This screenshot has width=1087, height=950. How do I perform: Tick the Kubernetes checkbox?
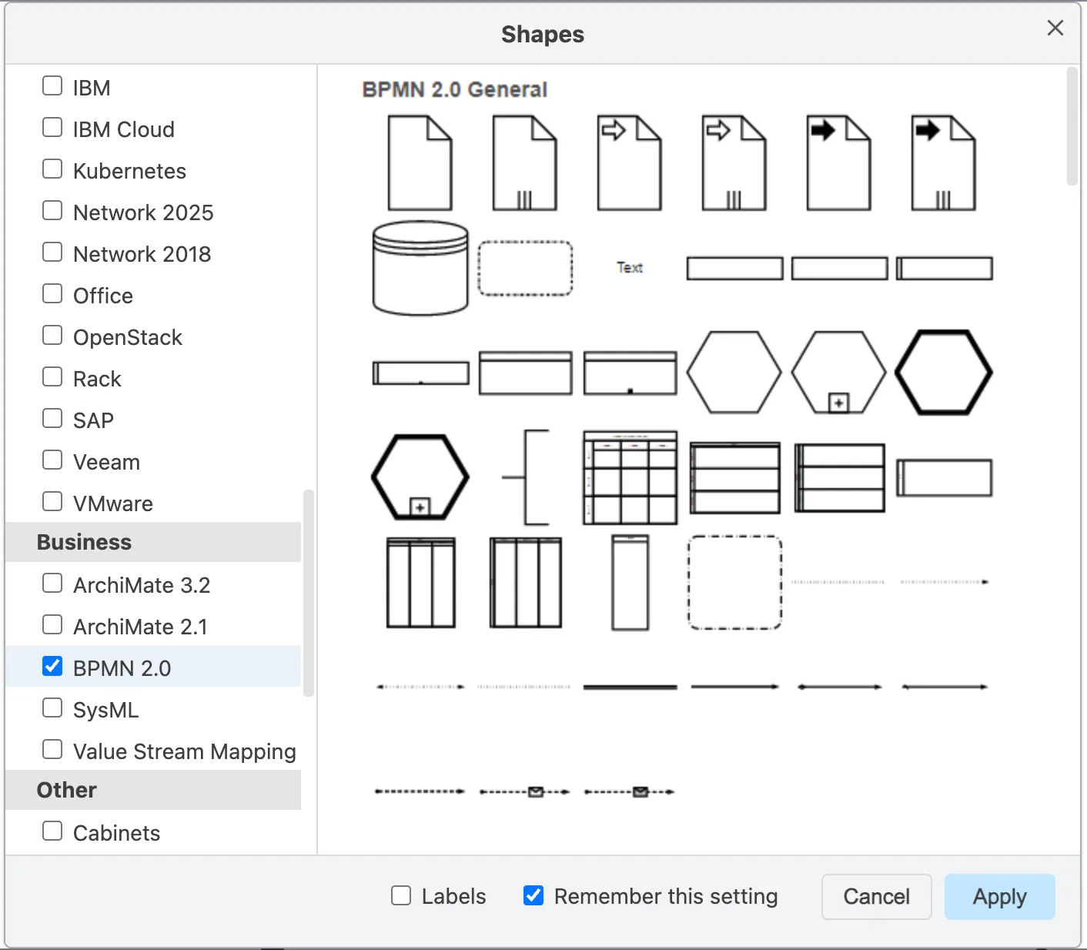52,169
